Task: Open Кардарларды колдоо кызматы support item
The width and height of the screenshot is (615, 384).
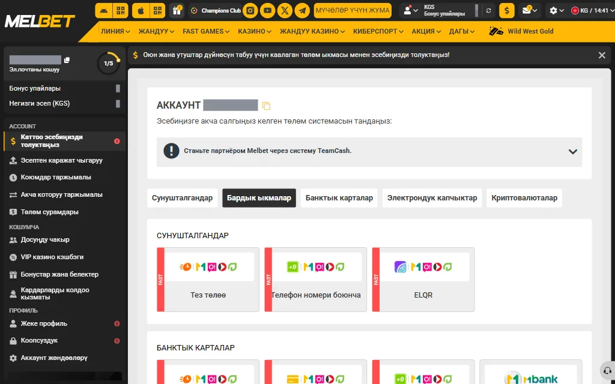Action: coord(64,293)
